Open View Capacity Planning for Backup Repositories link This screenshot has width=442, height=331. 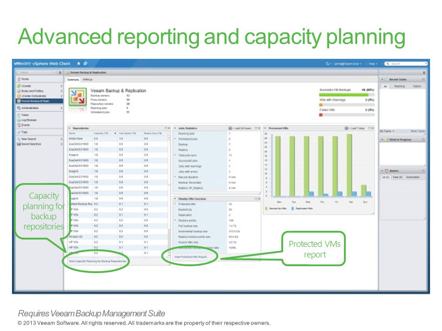[98, 261]
